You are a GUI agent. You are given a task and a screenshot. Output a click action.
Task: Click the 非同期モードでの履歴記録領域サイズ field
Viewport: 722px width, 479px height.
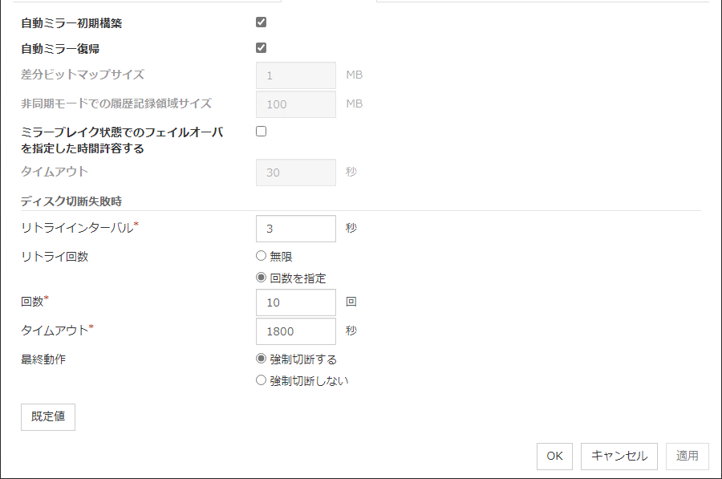[295, 104]
